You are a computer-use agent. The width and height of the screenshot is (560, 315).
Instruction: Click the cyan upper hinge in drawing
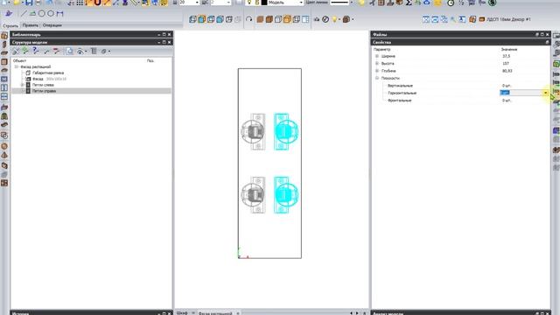coord(286,131)
